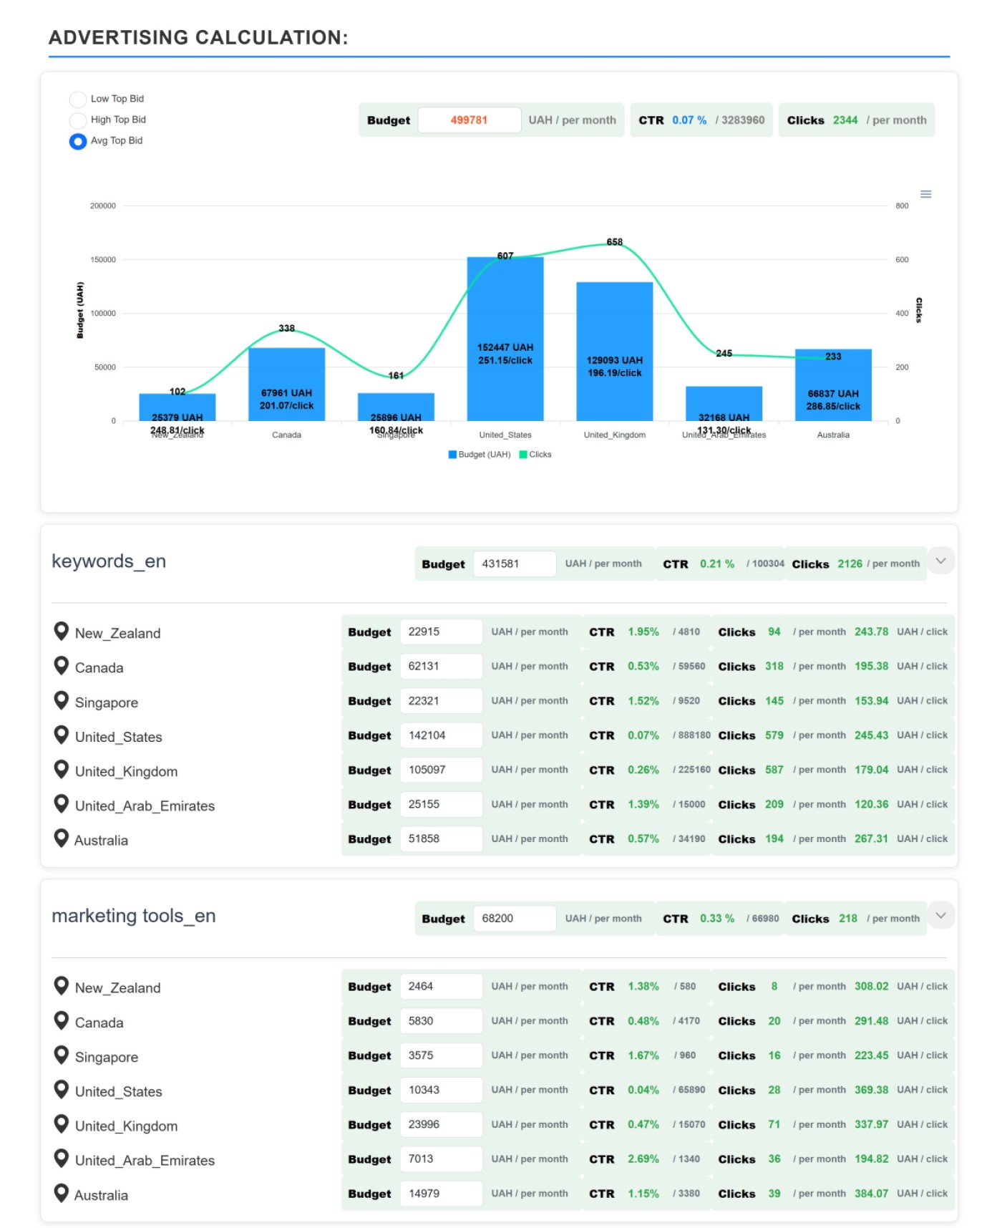Viewport: 1002px width, 1228px height.
Task: Click United_Arab_Emirates pin in marketing tools_en
Action: (x=62, y=1158)
